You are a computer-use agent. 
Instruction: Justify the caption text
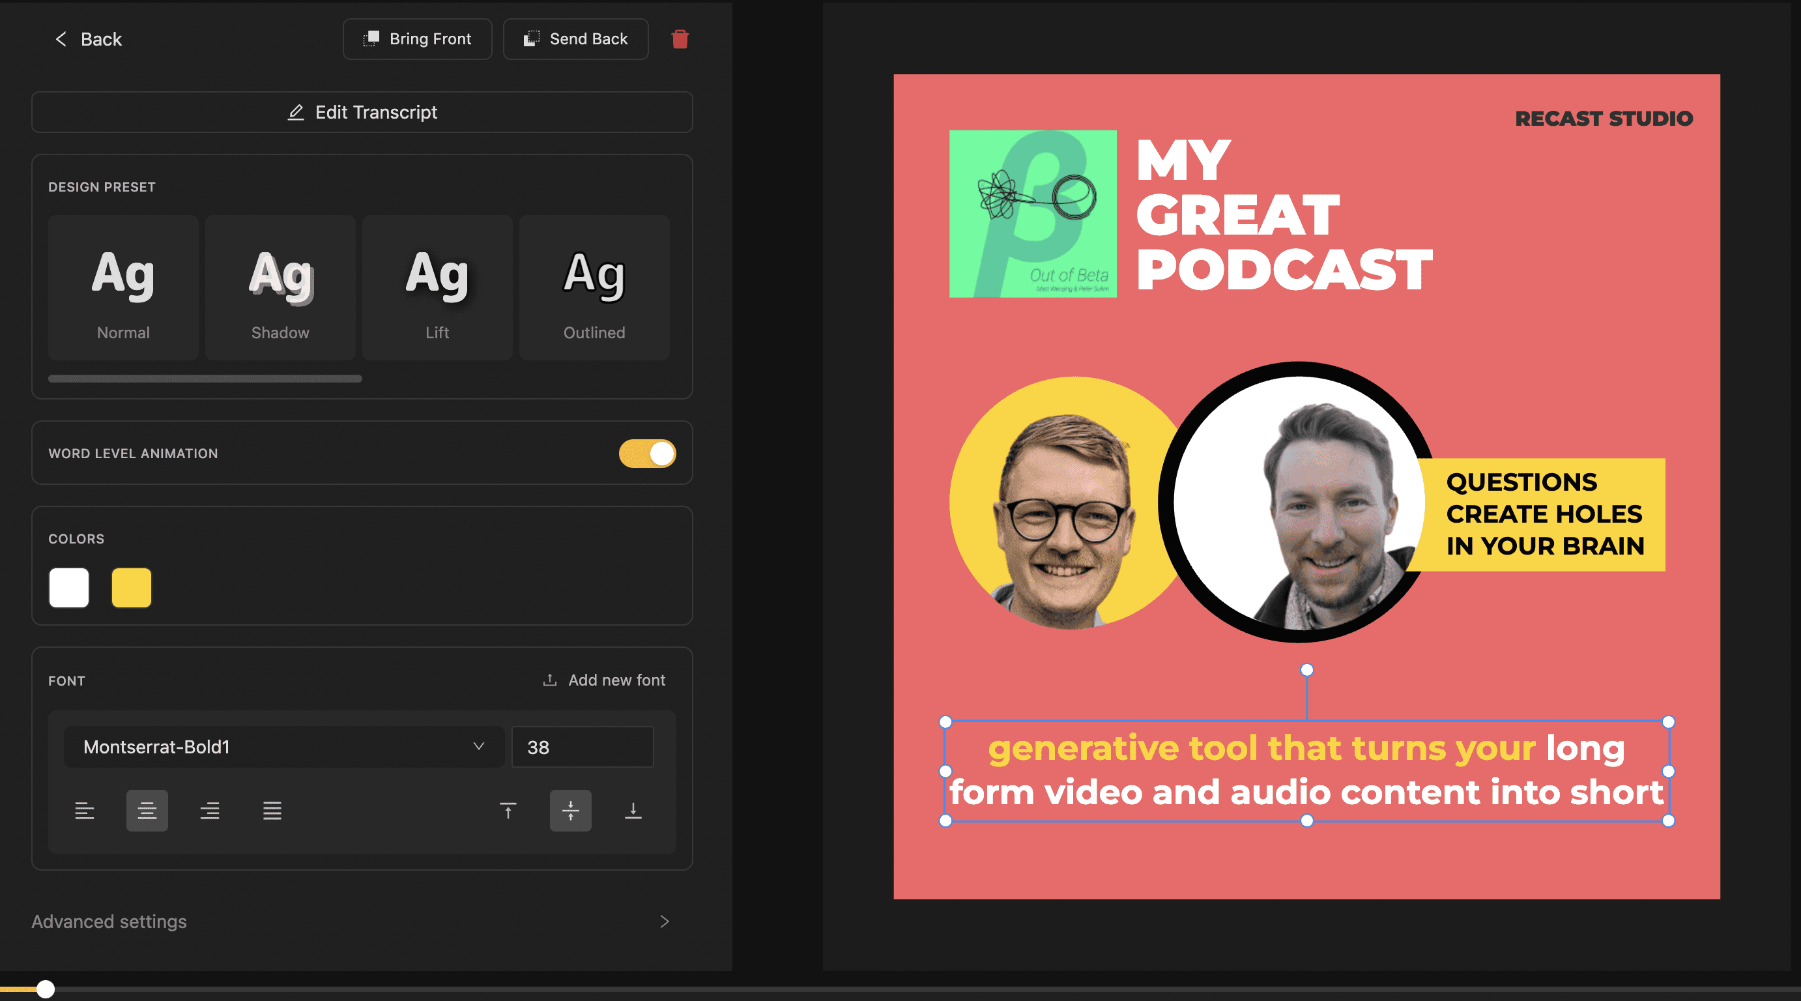click(272, 811)
